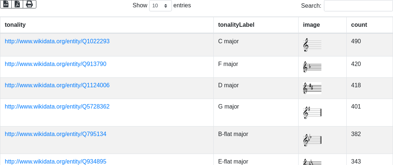Visit the Q5728362 Wikidata entity link
This screenshot has height=165, width=393.
click(57, 107)
